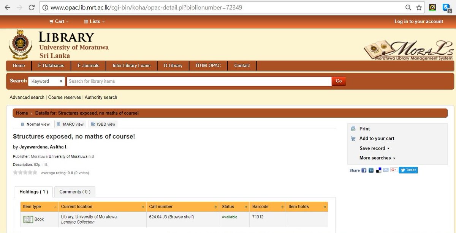Rate the book with the first star
This screenshot has width=456, height=233.
(x=16, y=173)
